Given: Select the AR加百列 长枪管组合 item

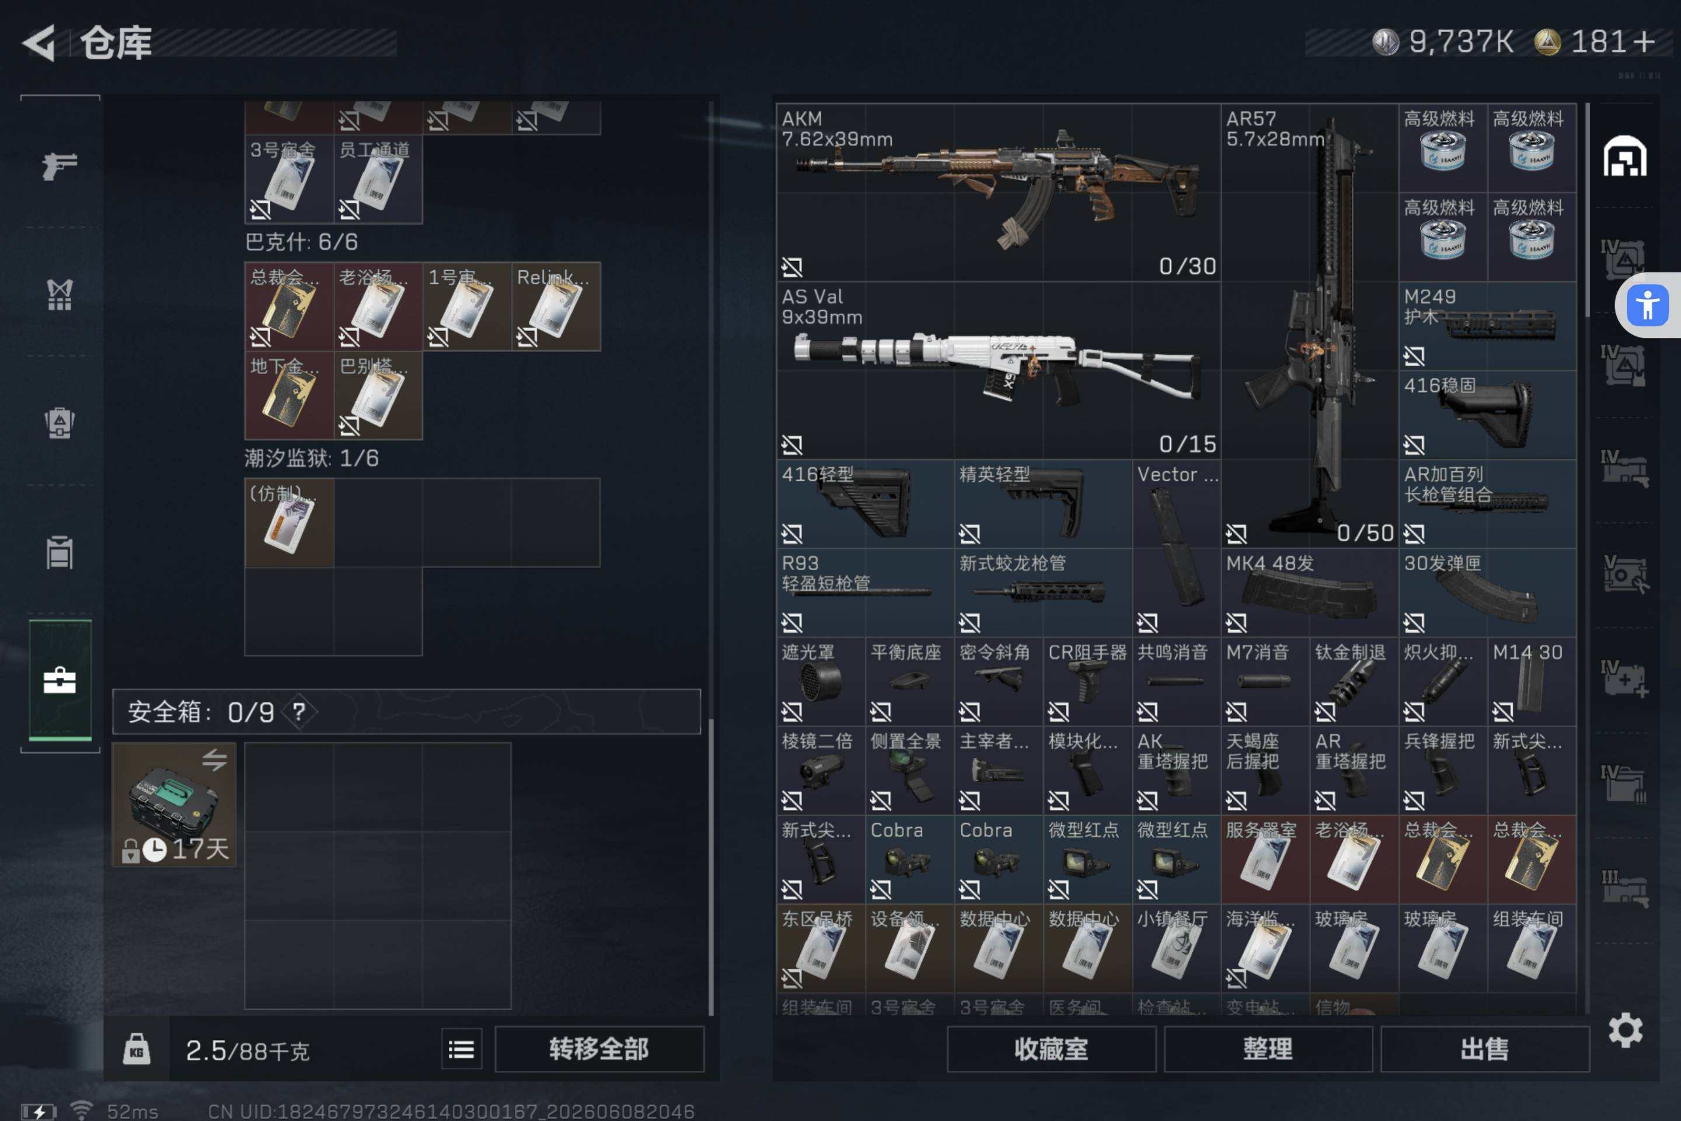Looking at the screenshot, I should [1487, 504].
